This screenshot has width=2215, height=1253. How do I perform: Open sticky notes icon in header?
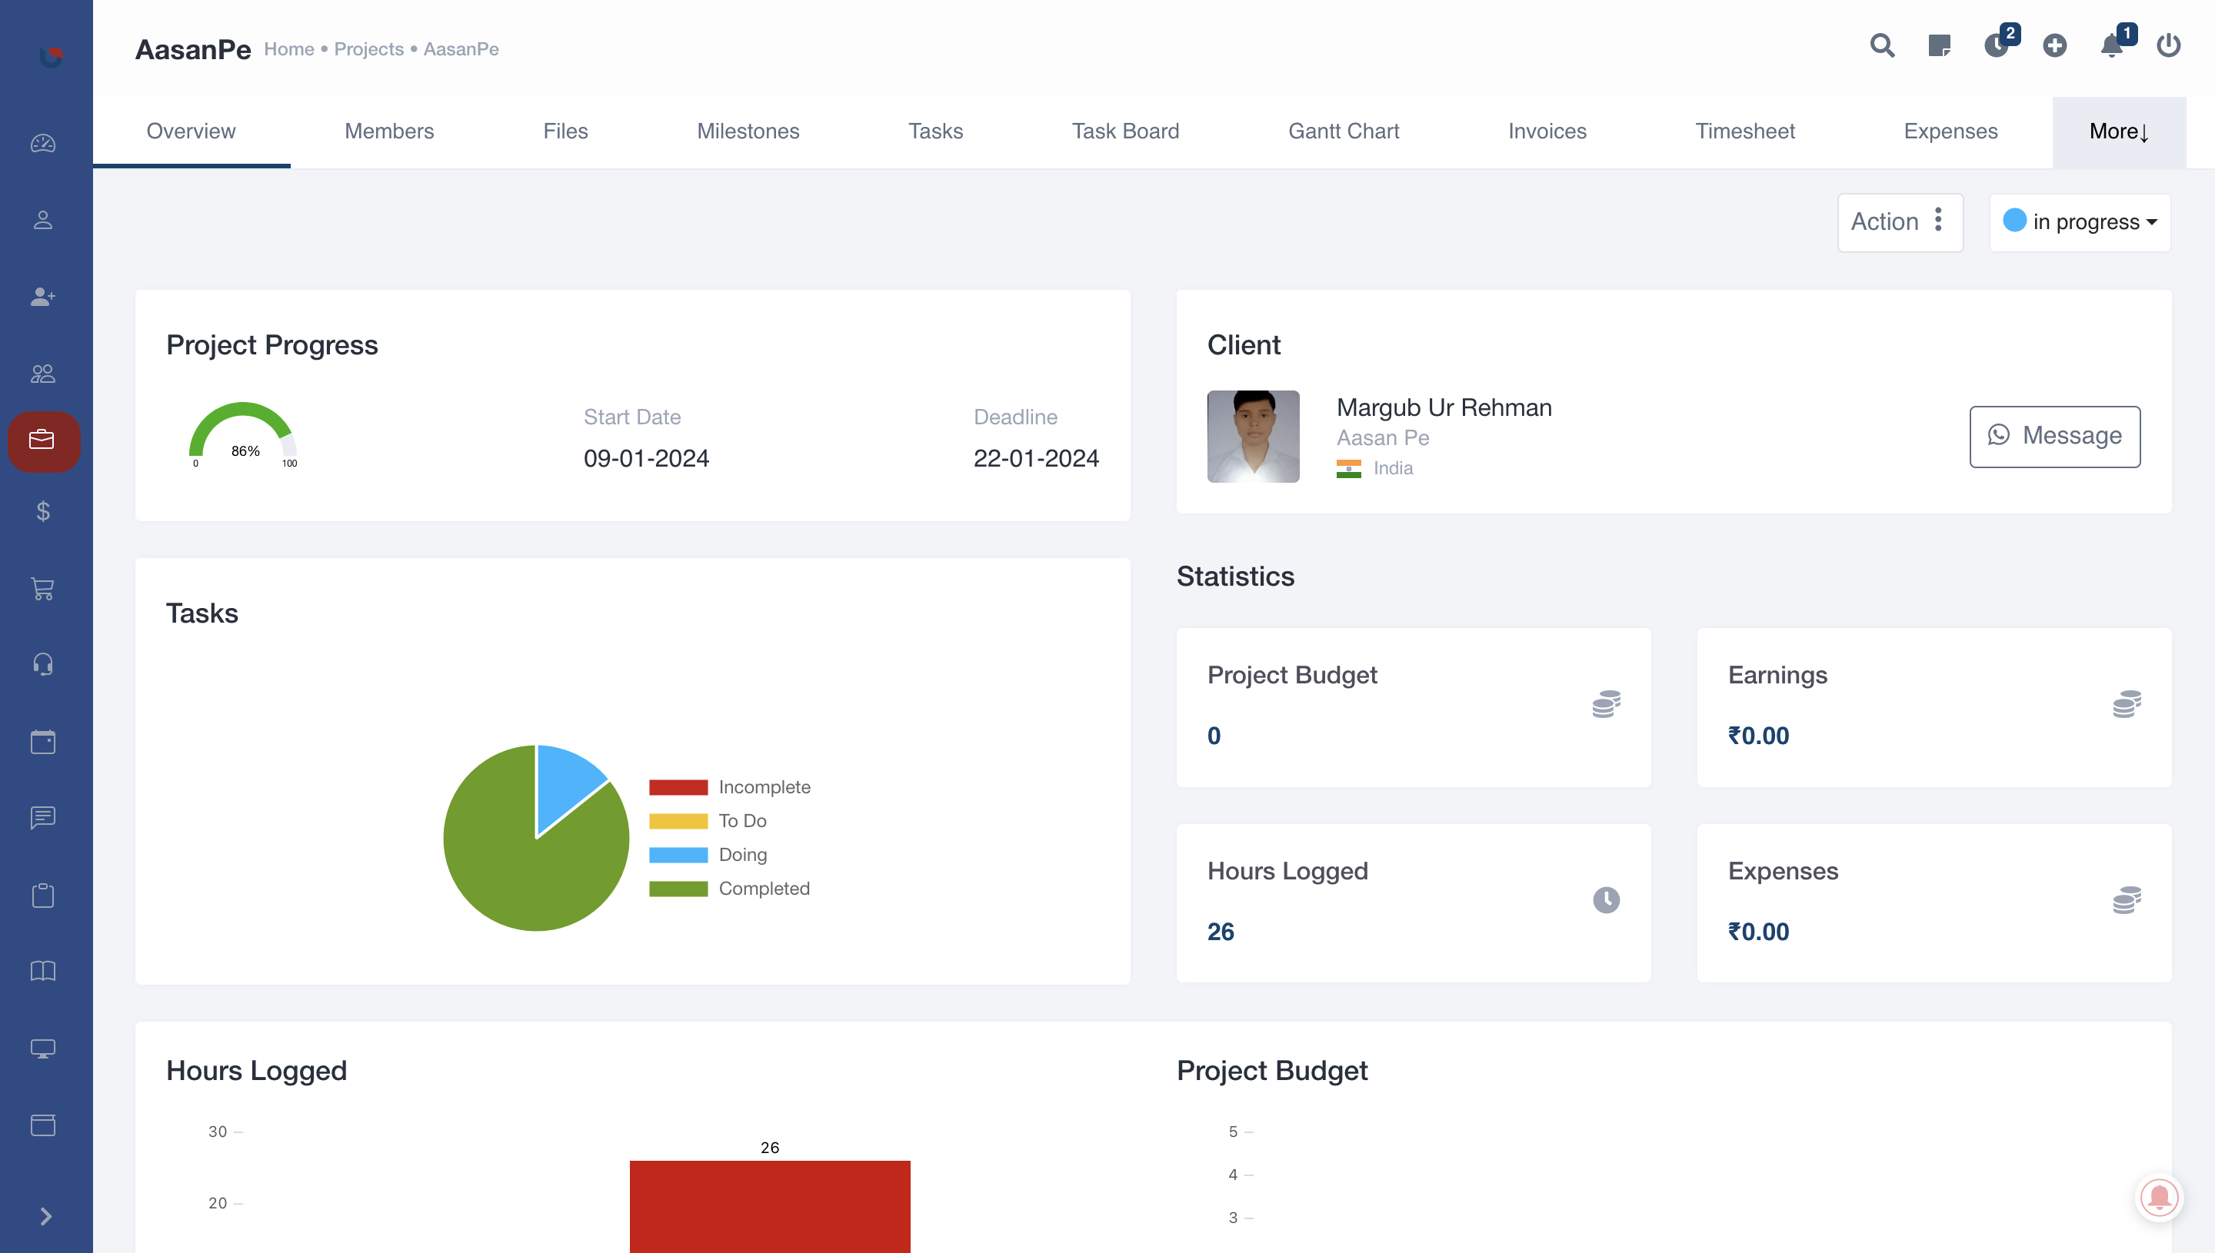1939,45
